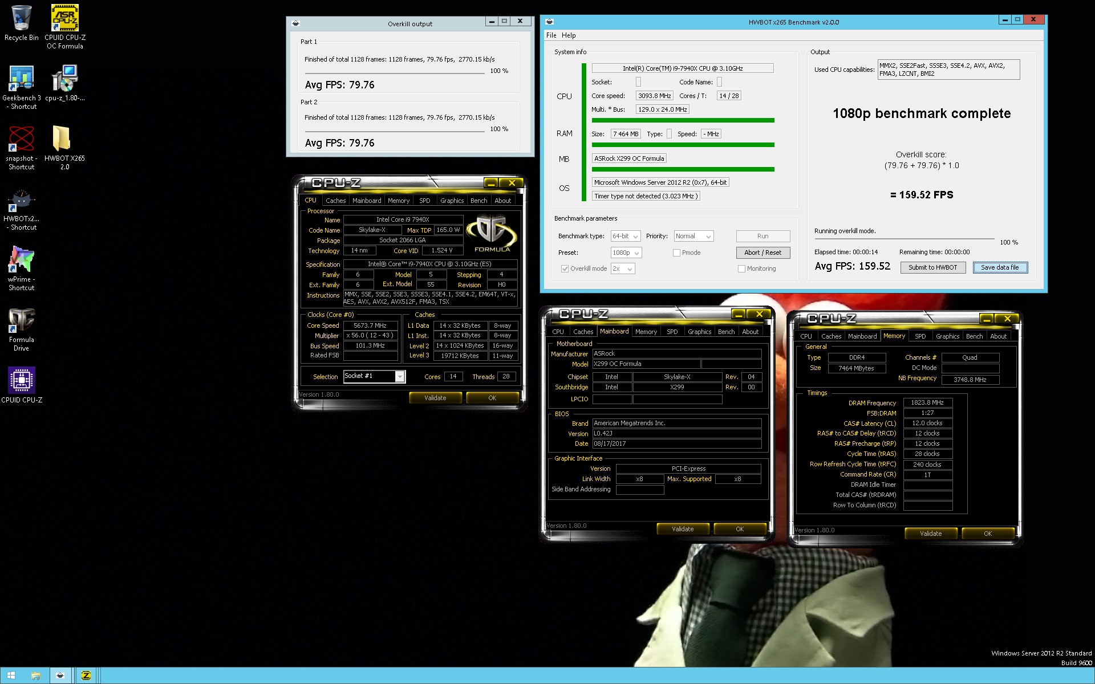The image size is (1095, 684).
Task: Open Graphics tab in CPU-Z Memory window
Action: (x=947, y=336)
